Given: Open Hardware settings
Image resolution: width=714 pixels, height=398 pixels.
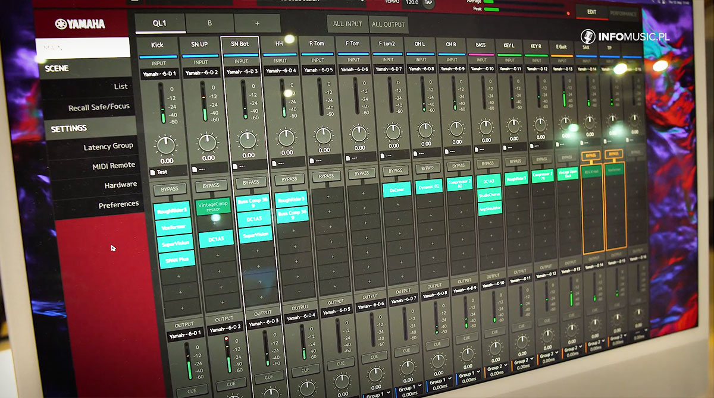Looking at the screenshot, I should pos(121,185).
